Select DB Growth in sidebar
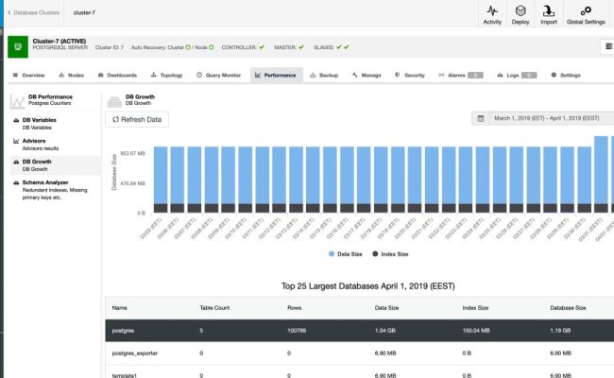 (x=54, y=165)
